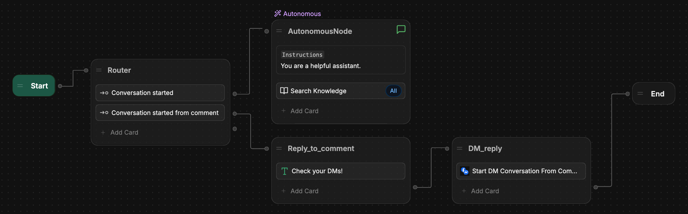Click the text icon beside Check your DMs!

pos(285,171)
